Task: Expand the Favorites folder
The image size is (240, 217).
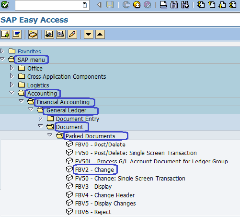Action: tap(2, 51)
